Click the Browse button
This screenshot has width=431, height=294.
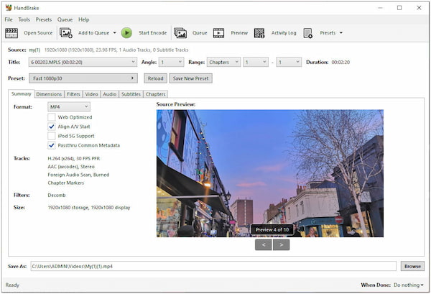412,266
